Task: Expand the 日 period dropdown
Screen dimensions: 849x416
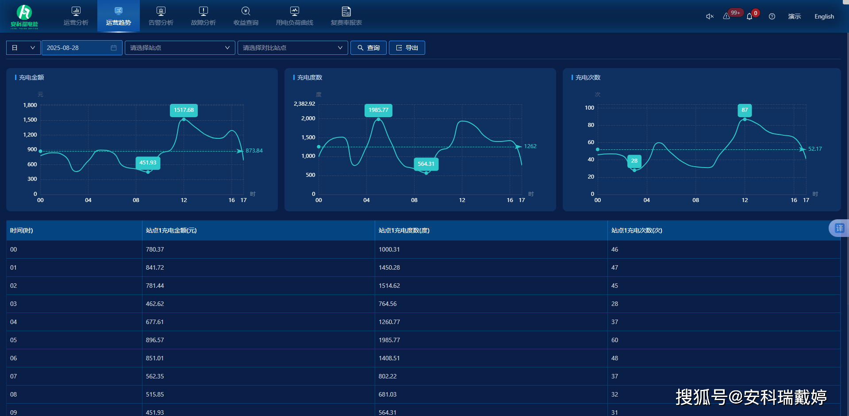Action: [x=23, y=48]
